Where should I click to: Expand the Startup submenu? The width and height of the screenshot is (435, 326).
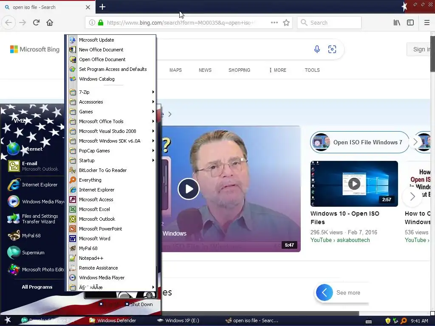[x=111, y=160]
